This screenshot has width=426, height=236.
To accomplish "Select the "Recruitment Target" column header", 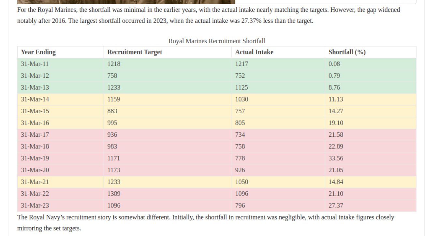I will [x=168, y=52].
